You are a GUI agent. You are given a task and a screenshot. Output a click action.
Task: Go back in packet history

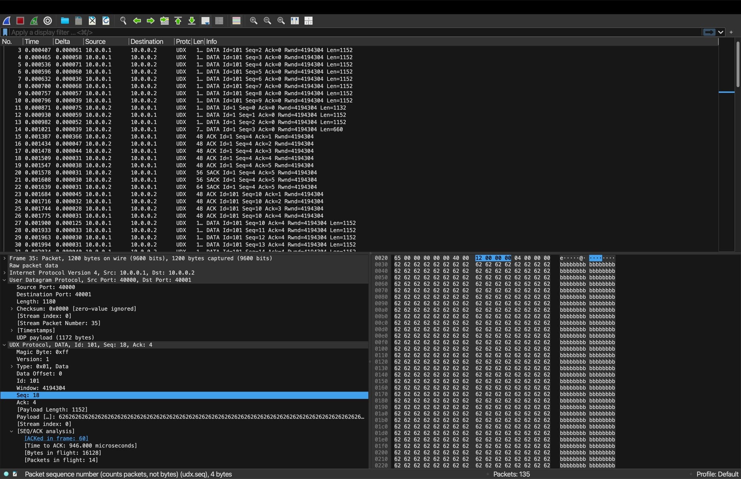(x=137, y=21)
